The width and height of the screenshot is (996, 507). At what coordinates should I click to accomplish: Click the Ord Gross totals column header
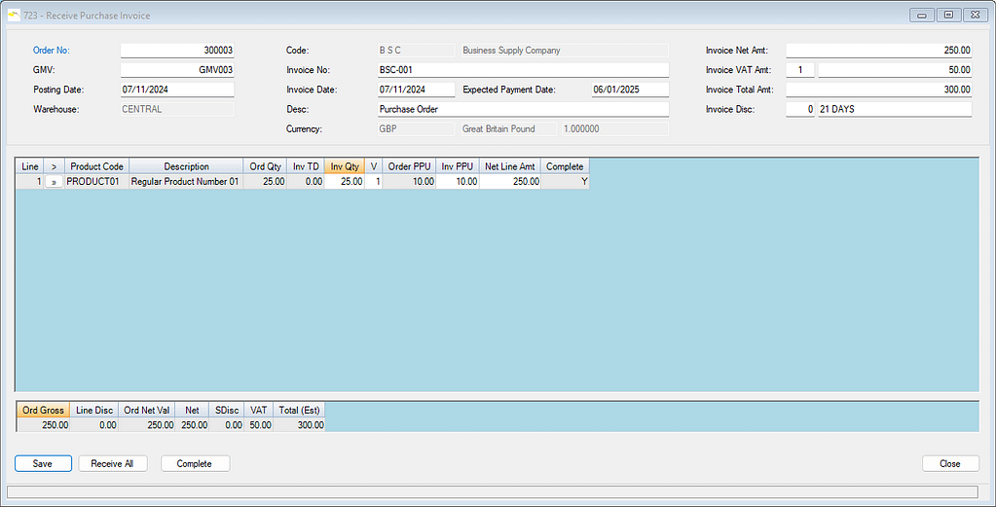[43, 410]
